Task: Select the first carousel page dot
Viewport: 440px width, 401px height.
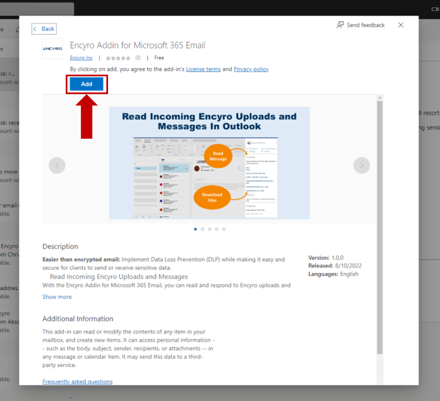Action: (195, 229)
